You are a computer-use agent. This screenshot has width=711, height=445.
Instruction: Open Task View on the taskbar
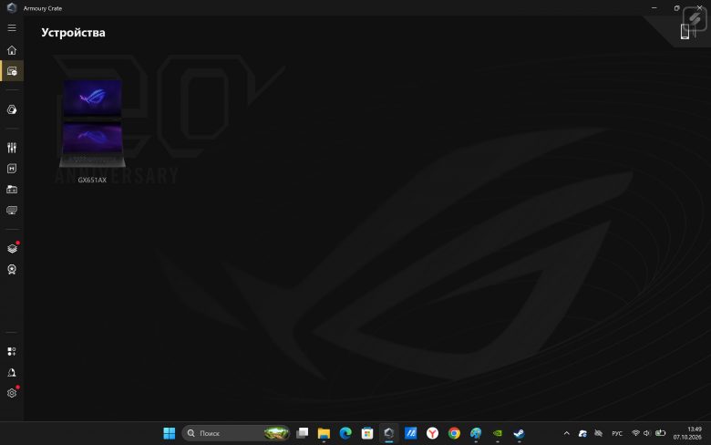pyautogui.click(x=302, y=433)
